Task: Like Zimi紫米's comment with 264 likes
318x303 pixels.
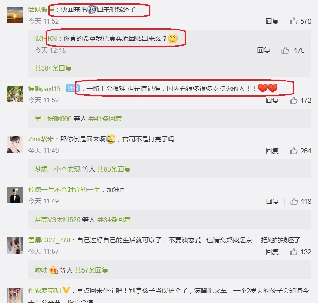Action: pyautogui.click(x=294, y=151)
